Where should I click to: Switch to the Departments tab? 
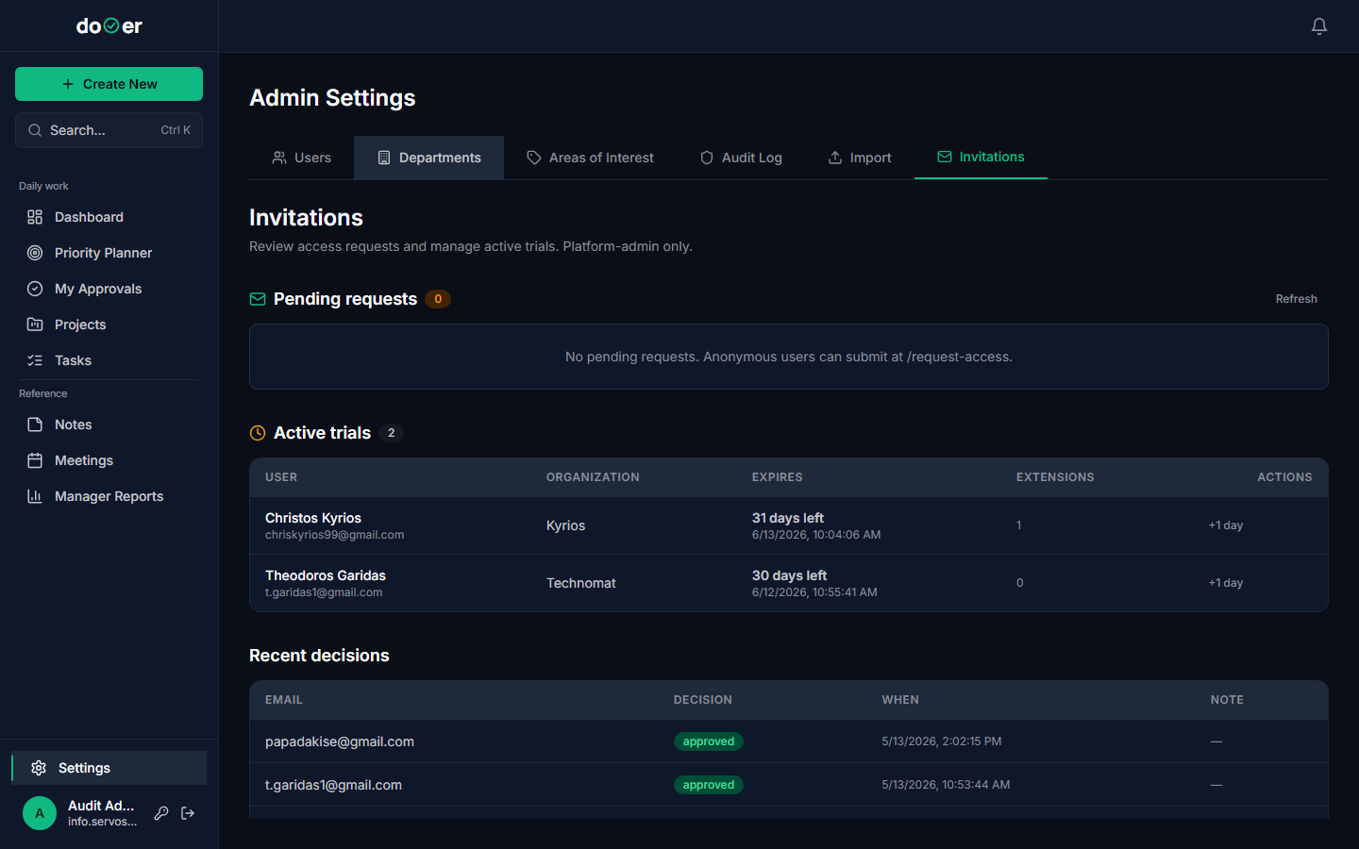[428, 158]
